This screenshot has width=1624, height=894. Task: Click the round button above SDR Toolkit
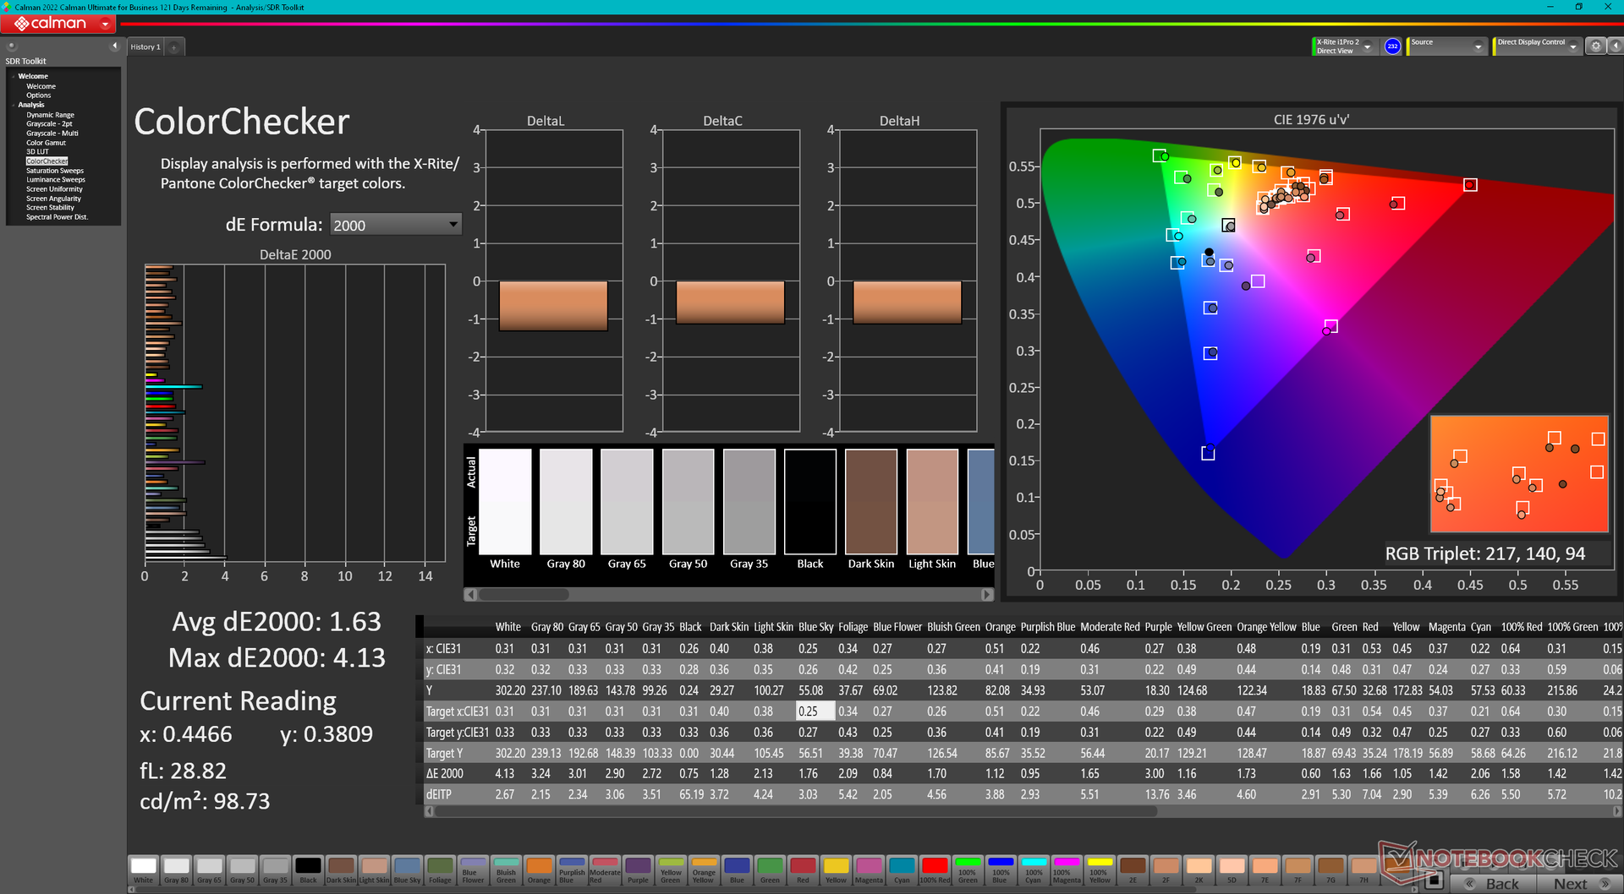pos(12,46)
